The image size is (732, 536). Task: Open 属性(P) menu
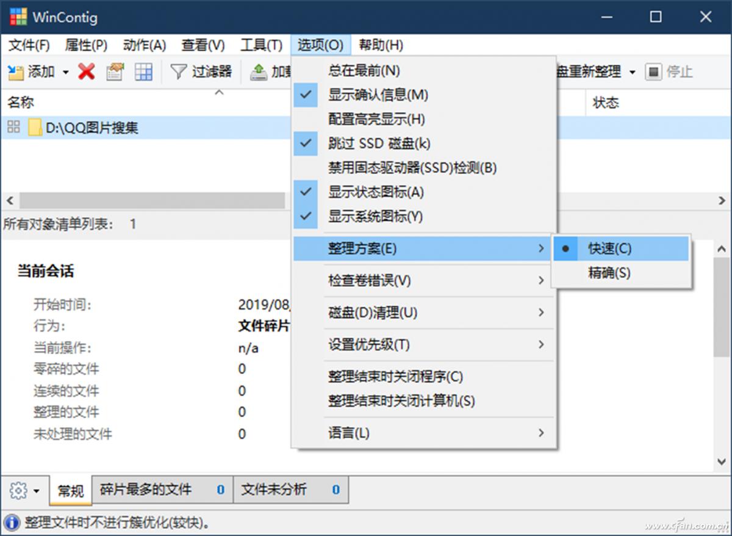pos(86,45)
